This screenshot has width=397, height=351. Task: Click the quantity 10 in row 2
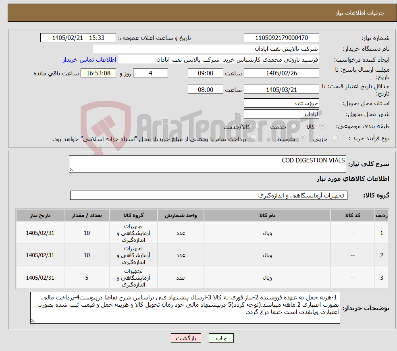(x=87, y=255)
